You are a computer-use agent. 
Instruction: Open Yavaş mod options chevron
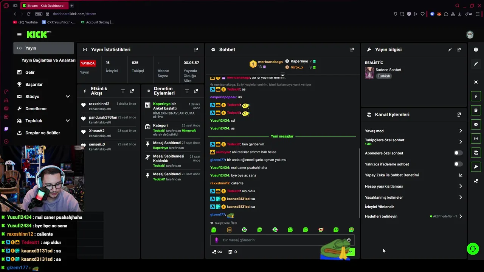tap(461, 131)
